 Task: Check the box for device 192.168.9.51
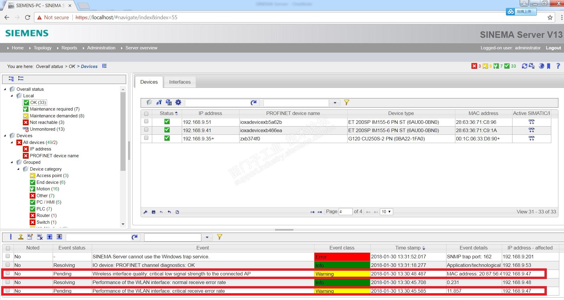pos(146,121)
